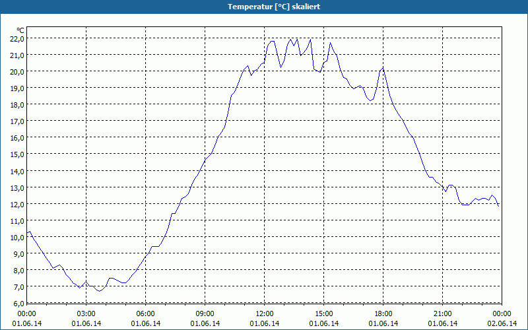Click where 12:00 gridline crosses 16,0 gridline
This screenshot has height=330, width=528.
click(265, 137)
